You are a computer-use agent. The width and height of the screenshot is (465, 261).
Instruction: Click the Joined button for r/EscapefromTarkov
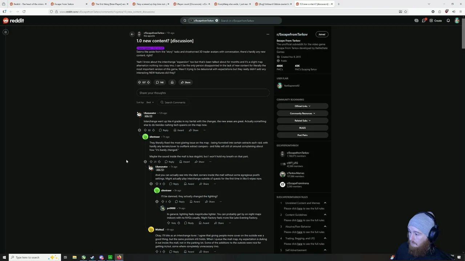[322, 34]
